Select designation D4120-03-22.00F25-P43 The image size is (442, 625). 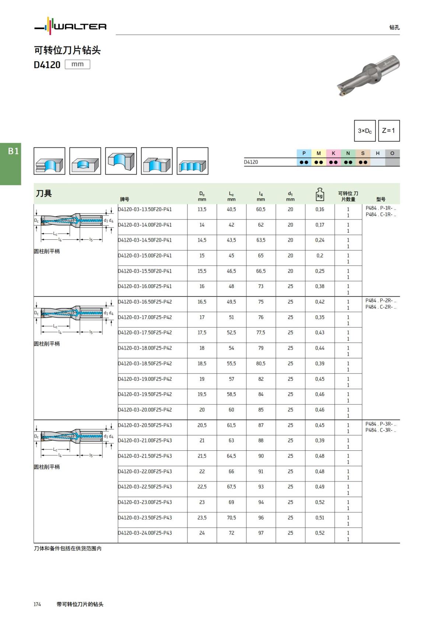tap(145, 471)
